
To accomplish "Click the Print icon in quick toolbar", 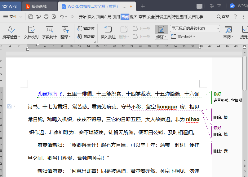I will [46, 17].
